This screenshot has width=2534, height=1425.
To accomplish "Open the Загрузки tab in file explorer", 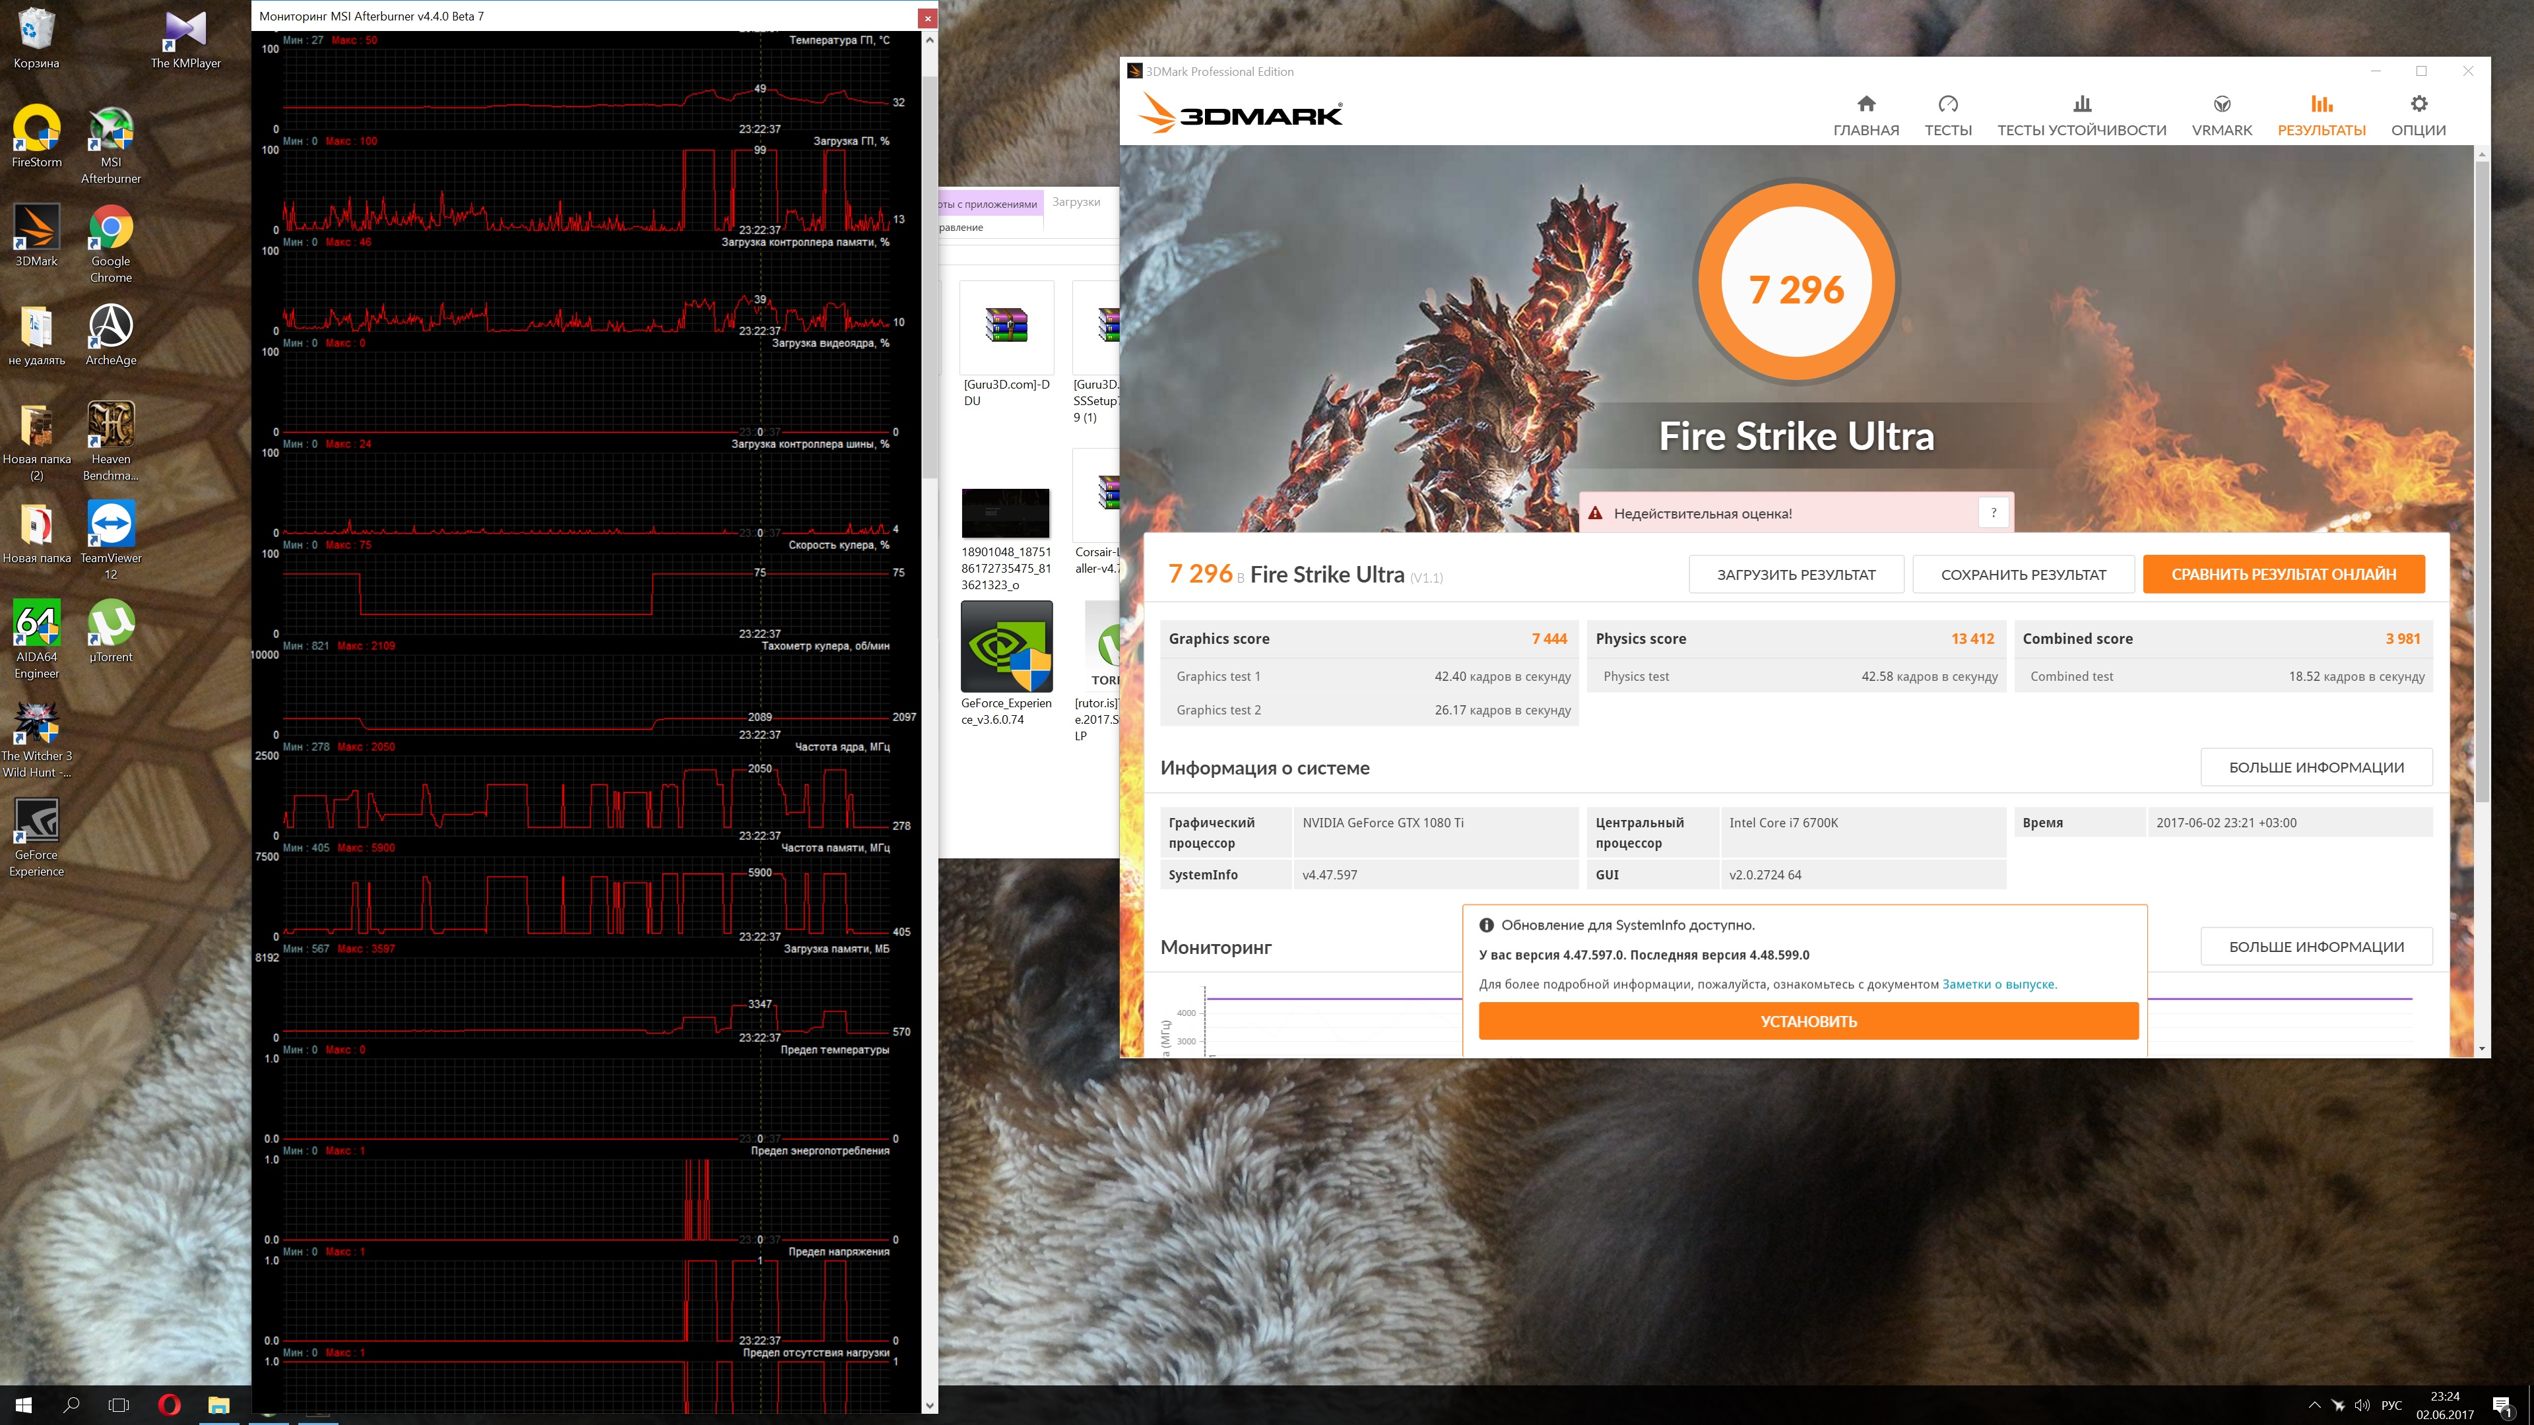I will click(x=1076, y=202).
